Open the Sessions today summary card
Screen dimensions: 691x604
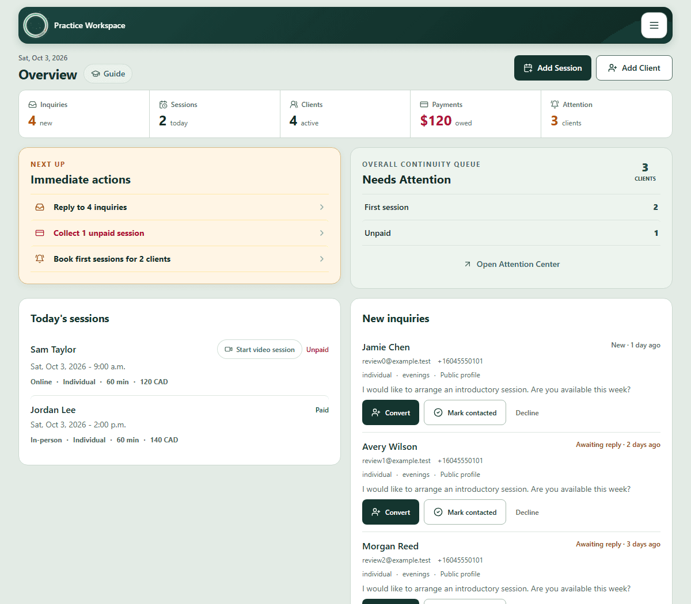click(x=215, y=114)
